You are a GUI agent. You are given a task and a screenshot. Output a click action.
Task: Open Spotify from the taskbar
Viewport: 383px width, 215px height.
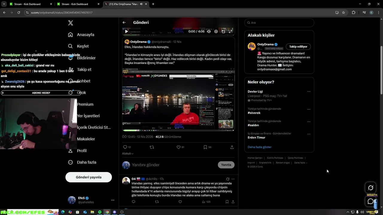pyautogui.click(x=100, y=212)
